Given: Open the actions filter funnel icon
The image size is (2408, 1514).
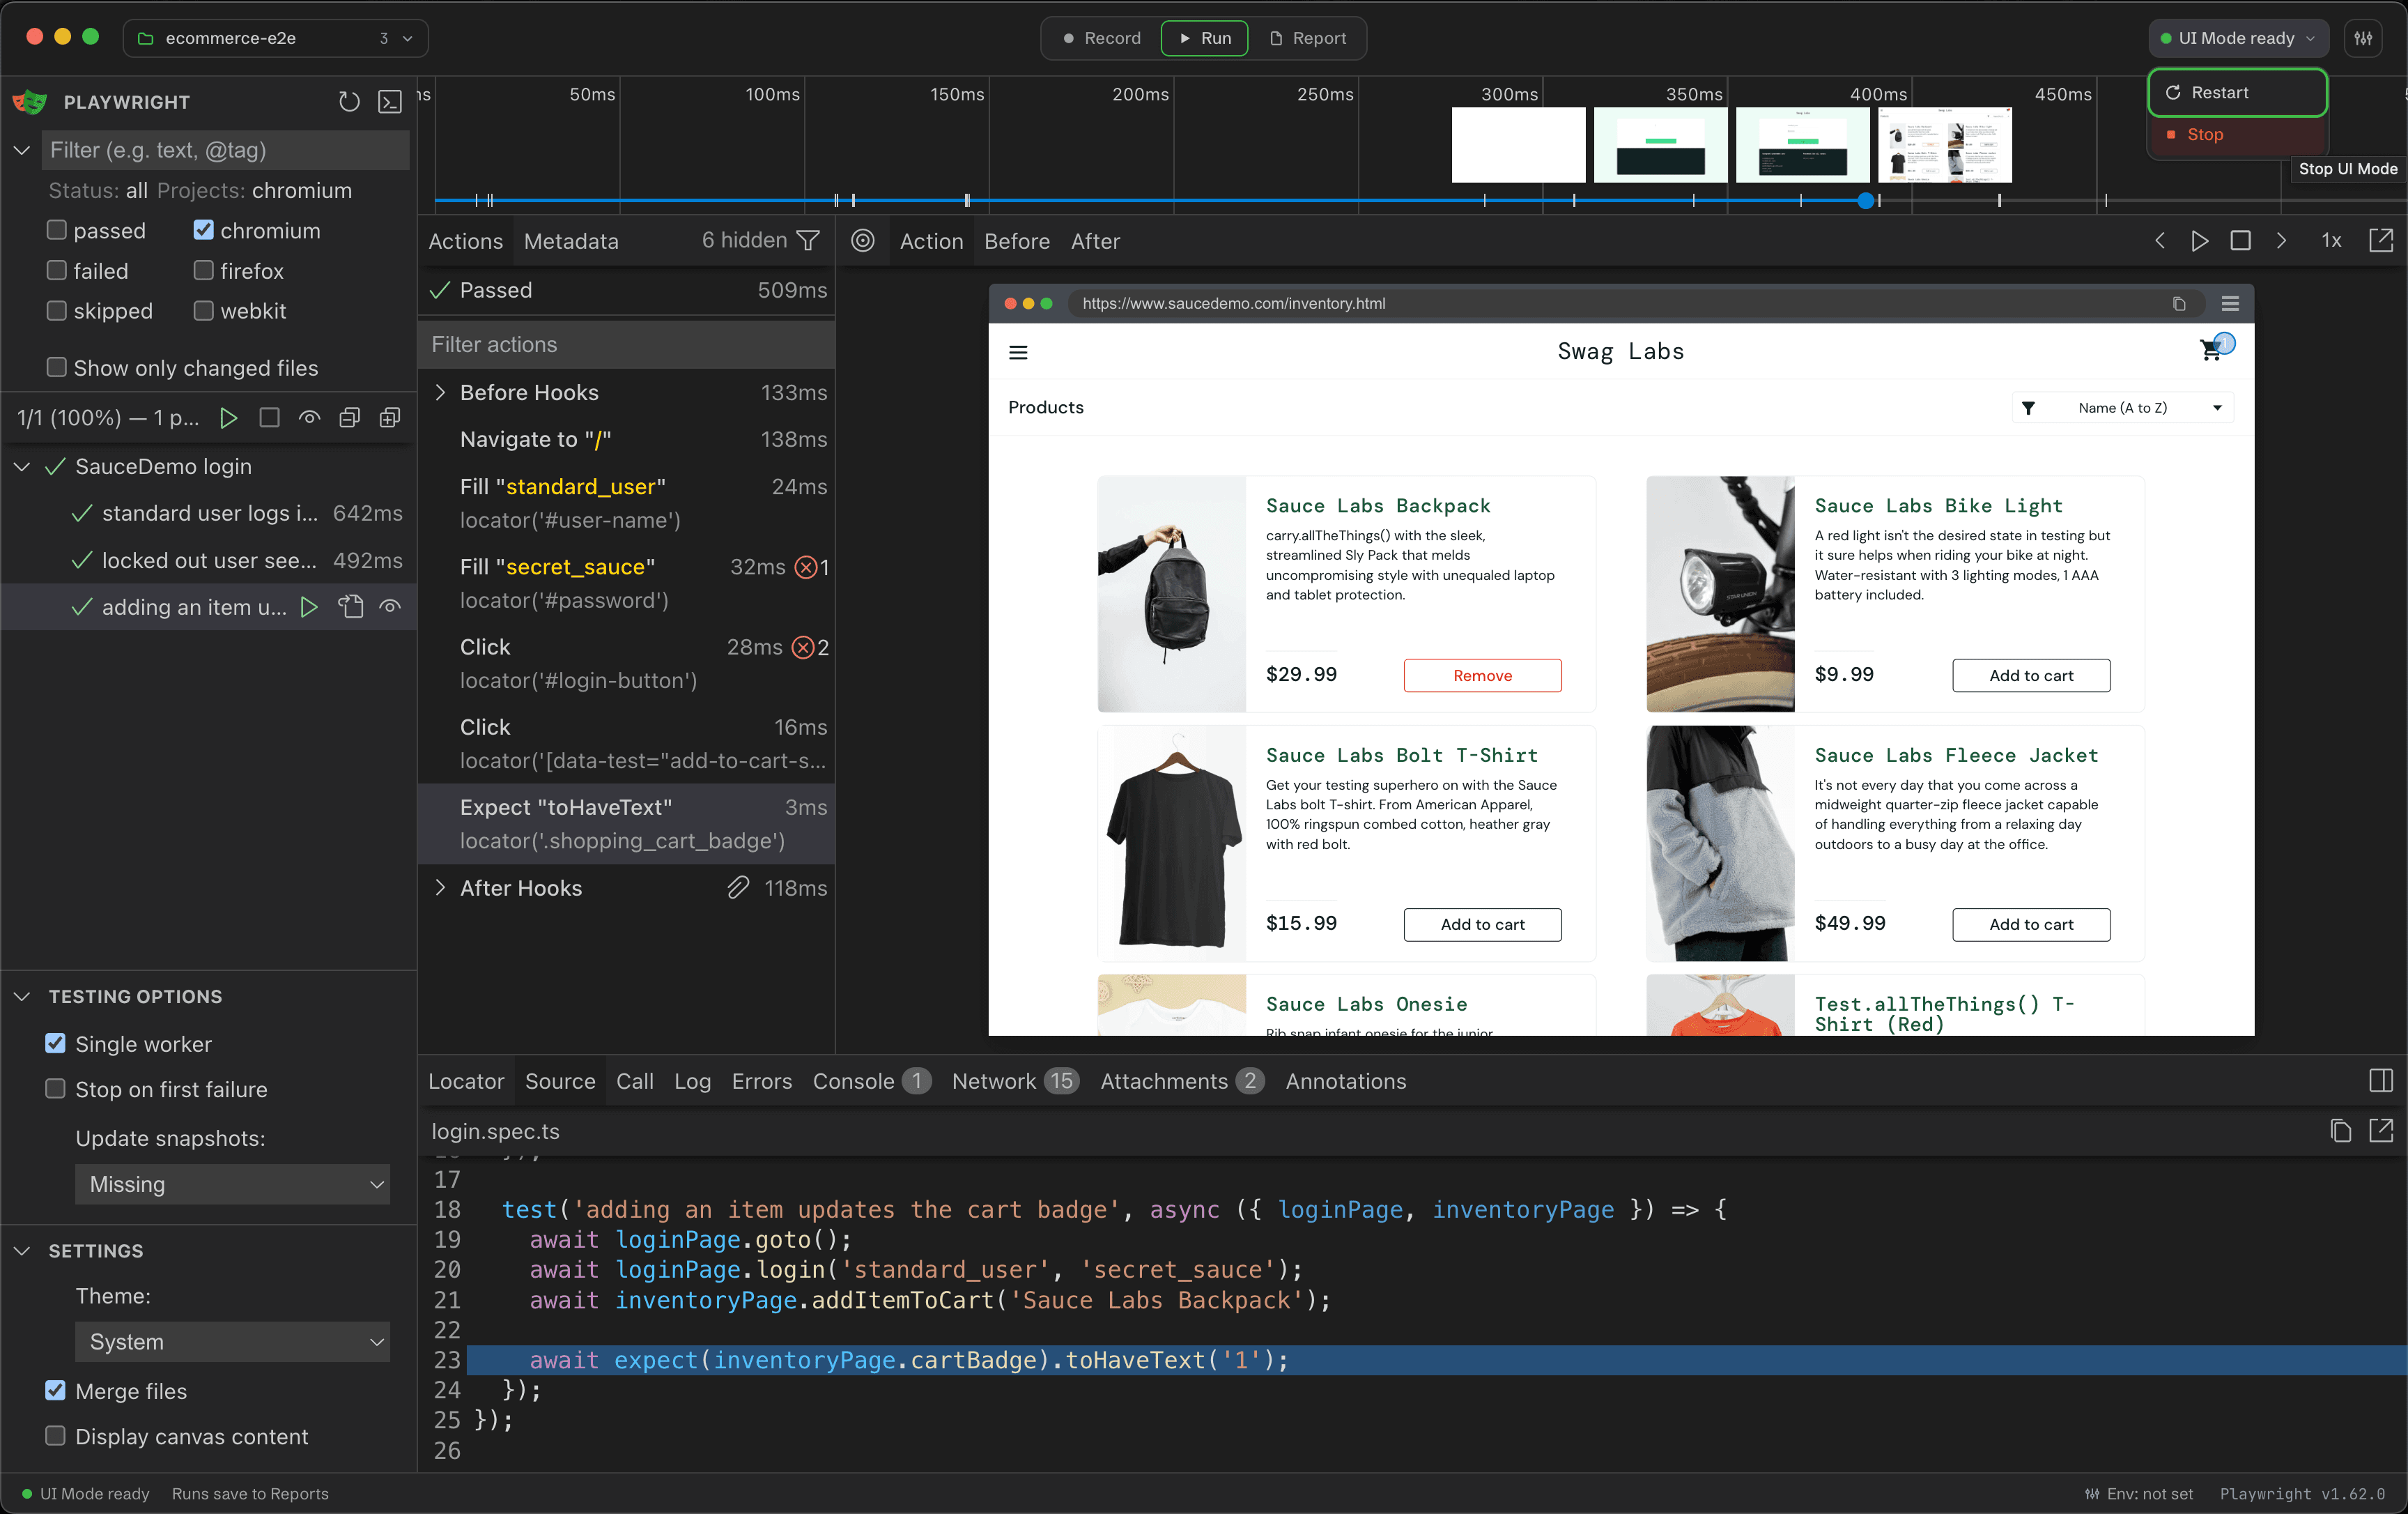Looking at the screenshot, I should (x=808, y=241).
